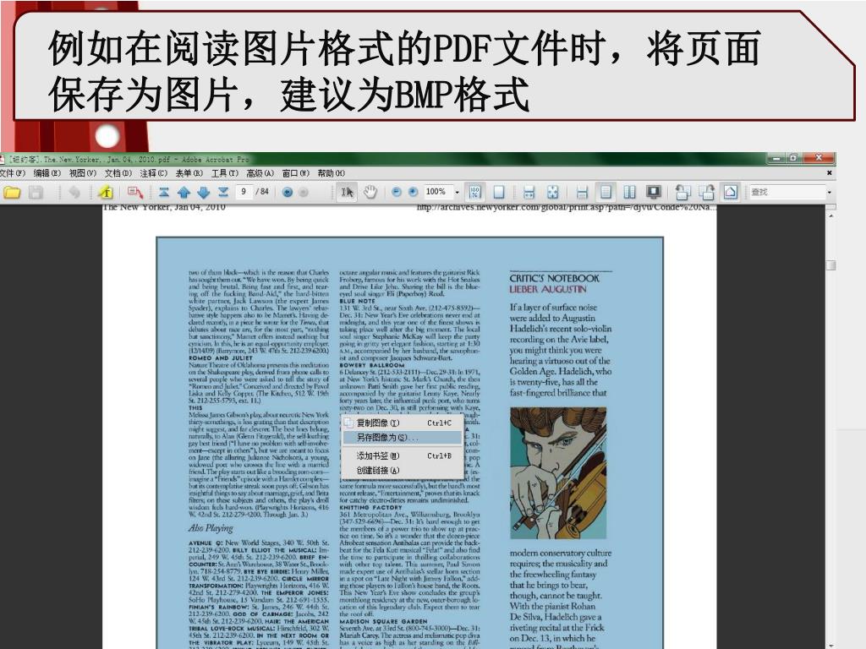866x649 pixels.
Task: Click the CRITIC'S NOTEBOOK heading
Action: (x=554, y=278)
